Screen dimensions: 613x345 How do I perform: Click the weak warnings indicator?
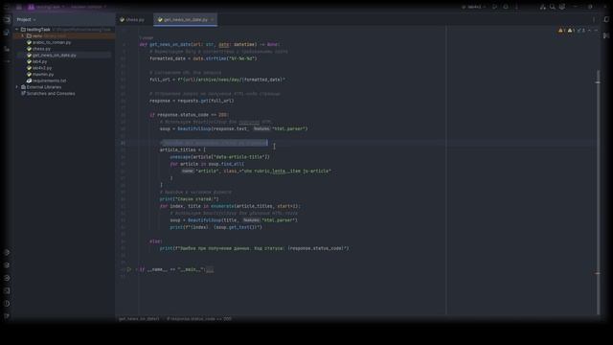point(572,30)
